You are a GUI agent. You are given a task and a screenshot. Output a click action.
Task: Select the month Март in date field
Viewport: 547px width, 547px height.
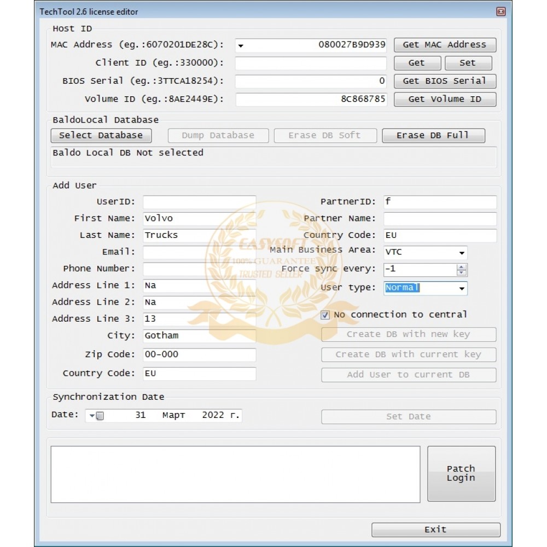pos(174,416)
